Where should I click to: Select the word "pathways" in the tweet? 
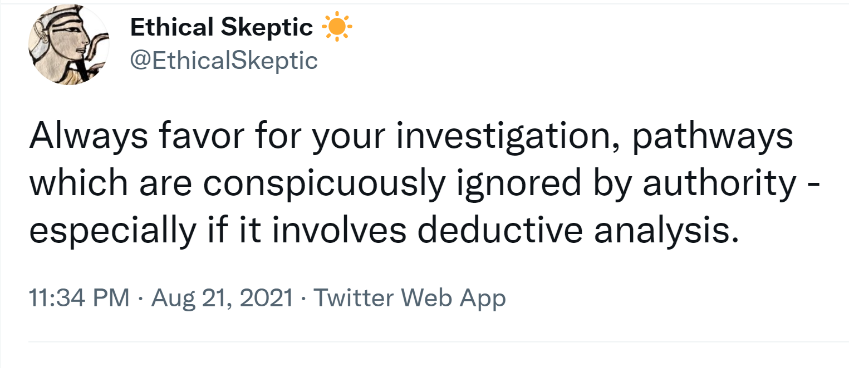(x=712, y=136)
